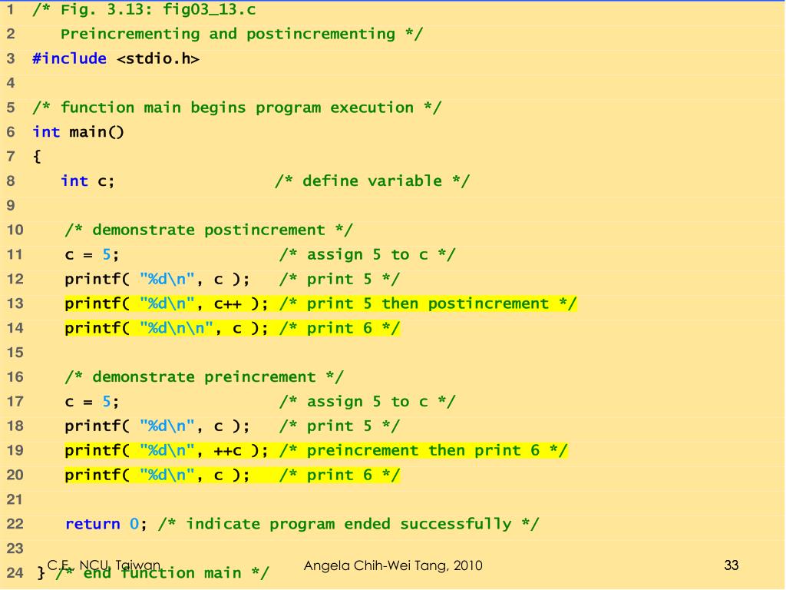
Task: Click the 'preincrement then print 6' comment
Action: point(424,450)
